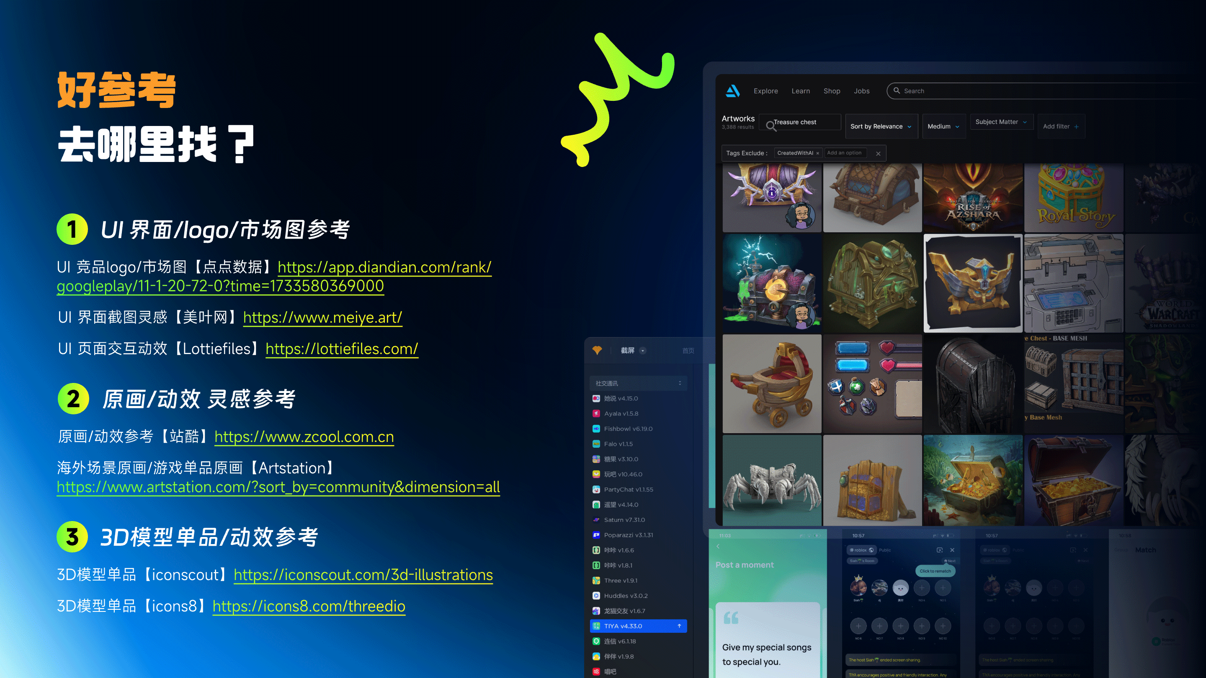1206x678 pixels.
Task: Open the 社交通讯 category selector
Action: click(x=638, y=383)
